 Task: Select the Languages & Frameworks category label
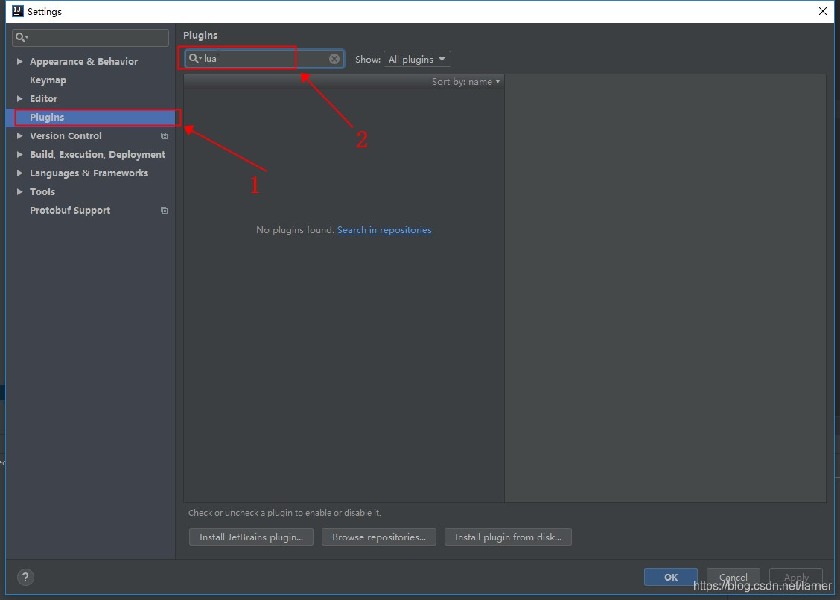point(89,173)
